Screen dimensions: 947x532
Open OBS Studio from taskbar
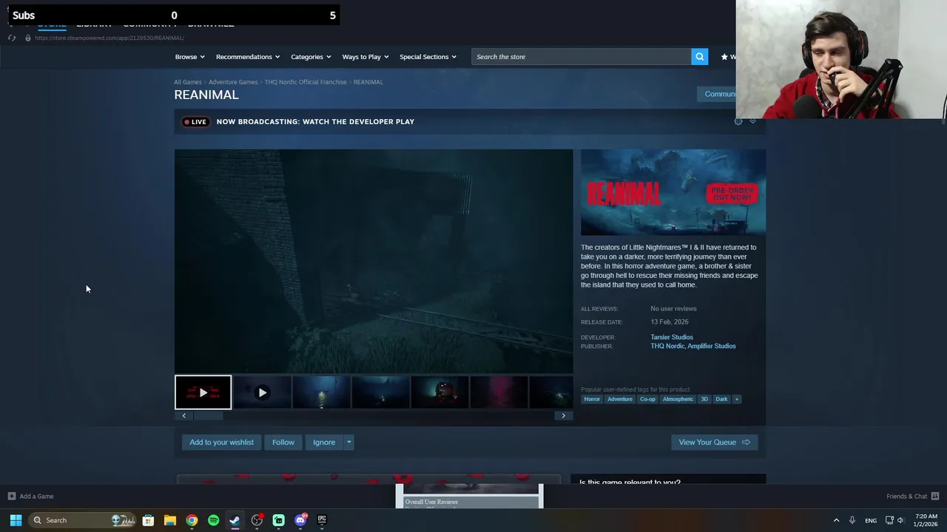click(x=257, y=520)
